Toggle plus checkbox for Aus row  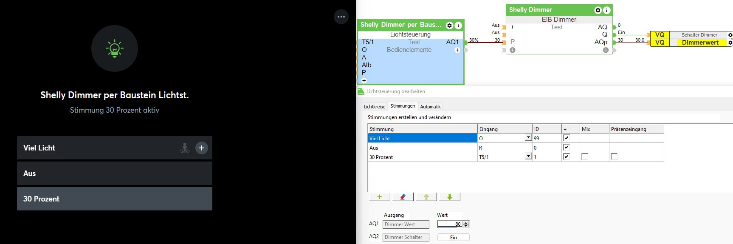click(x=566, y=147)
